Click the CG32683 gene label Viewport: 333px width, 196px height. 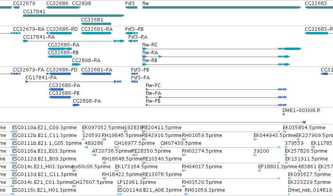[x=316, y=4]
